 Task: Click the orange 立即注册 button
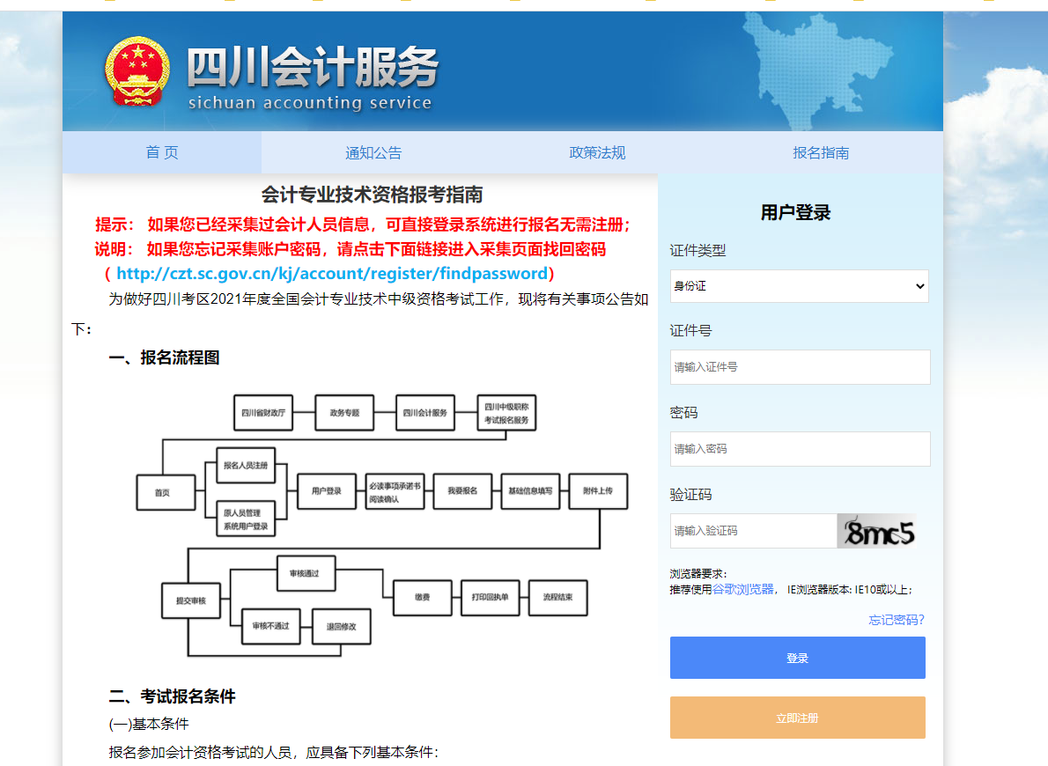click(797, 718)
